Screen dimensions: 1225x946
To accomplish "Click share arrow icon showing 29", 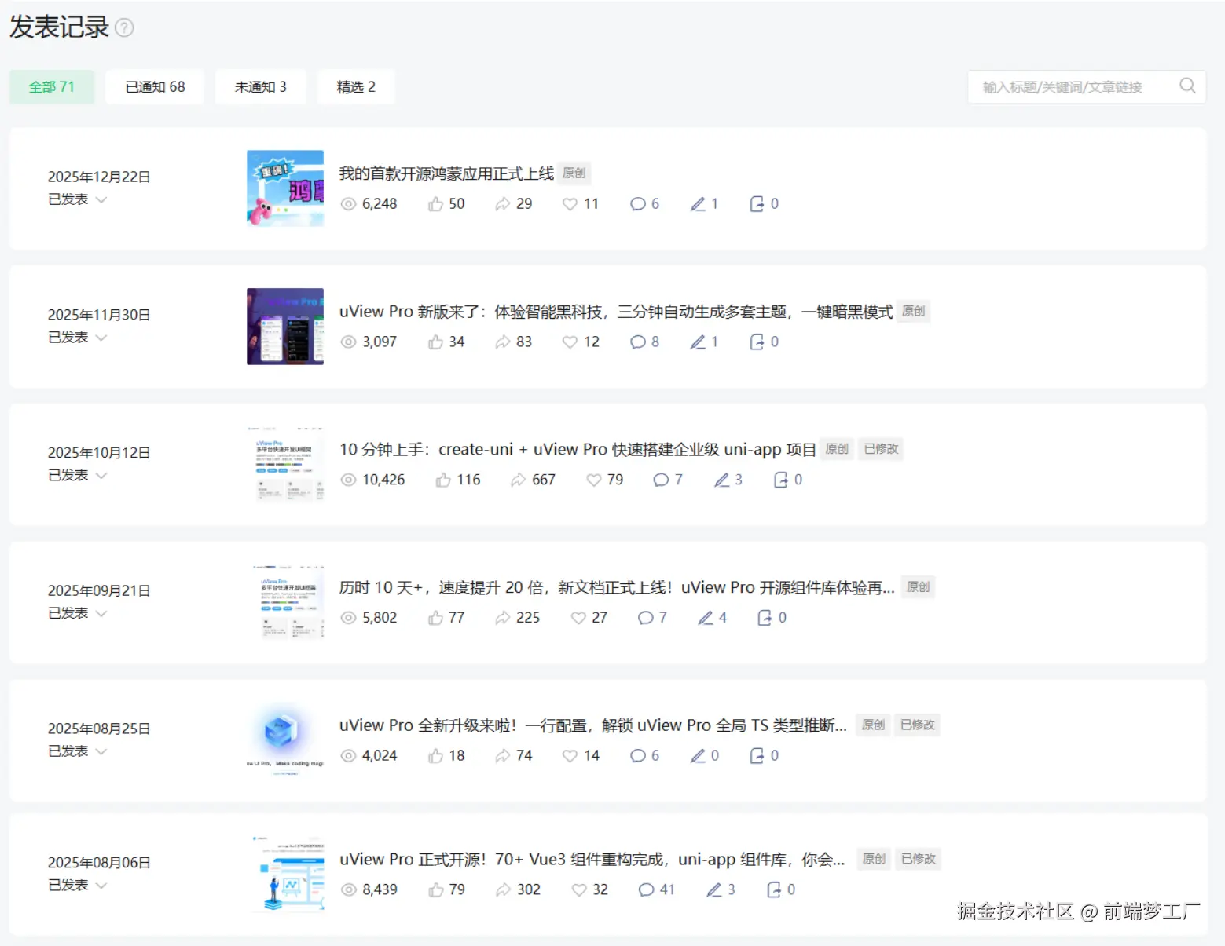I will 503,204.
